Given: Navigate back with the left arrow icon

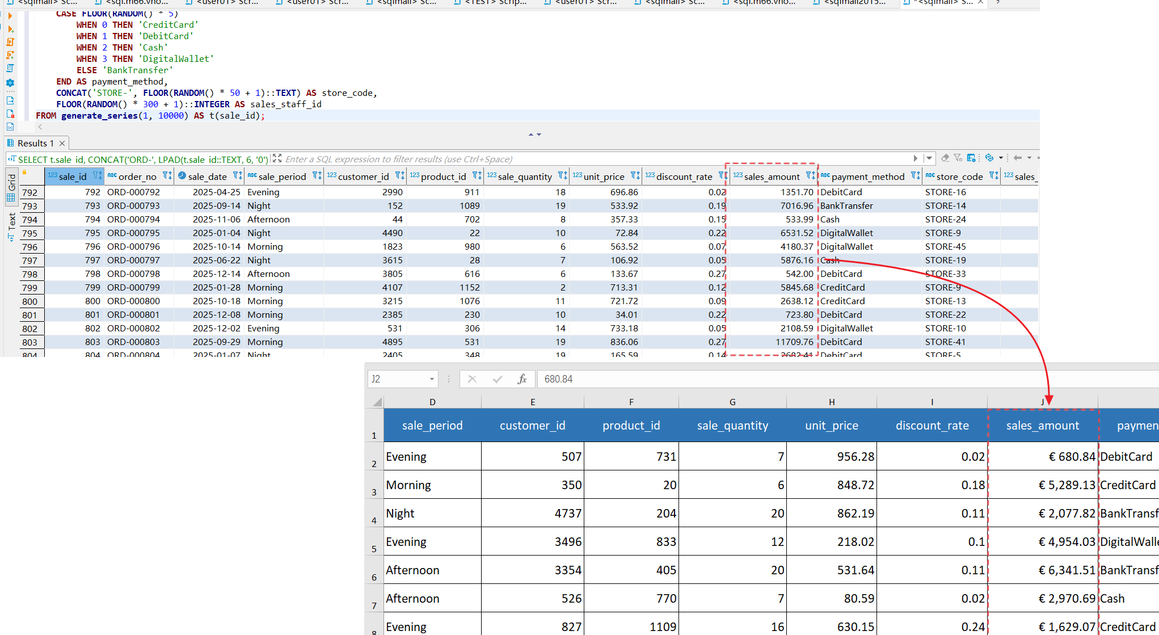Looking at the screenshot, I should (x=1018, y=158).
